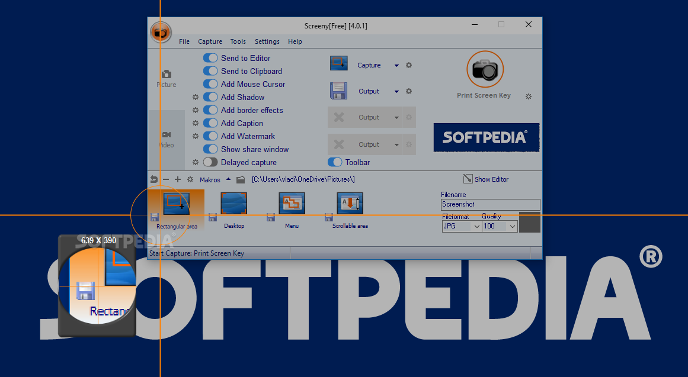The height and width of the screenshot is (377, 688).
Task: Click the C:\Users\vladi\OneDrive\Pictures path
Action: pos(303,179)
